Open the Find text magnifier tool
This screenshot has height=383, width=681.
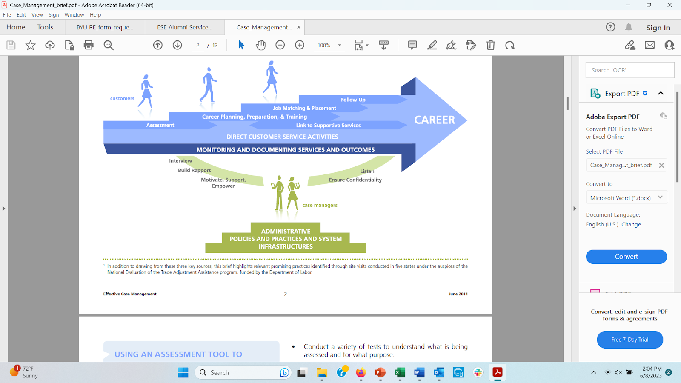(x=109, y=45)
